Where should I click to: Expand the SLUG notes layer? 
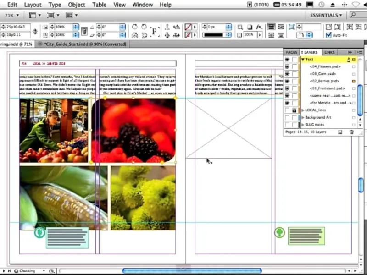point(303,125)
